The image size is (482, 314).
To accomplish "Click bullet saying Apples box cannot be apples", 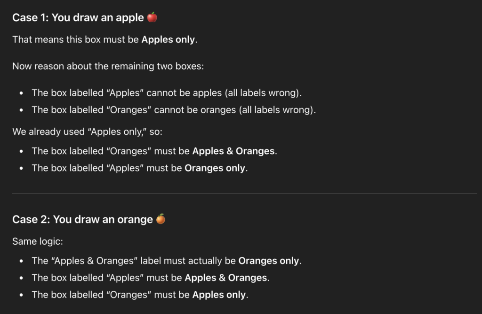I will [x=167, y=93].
